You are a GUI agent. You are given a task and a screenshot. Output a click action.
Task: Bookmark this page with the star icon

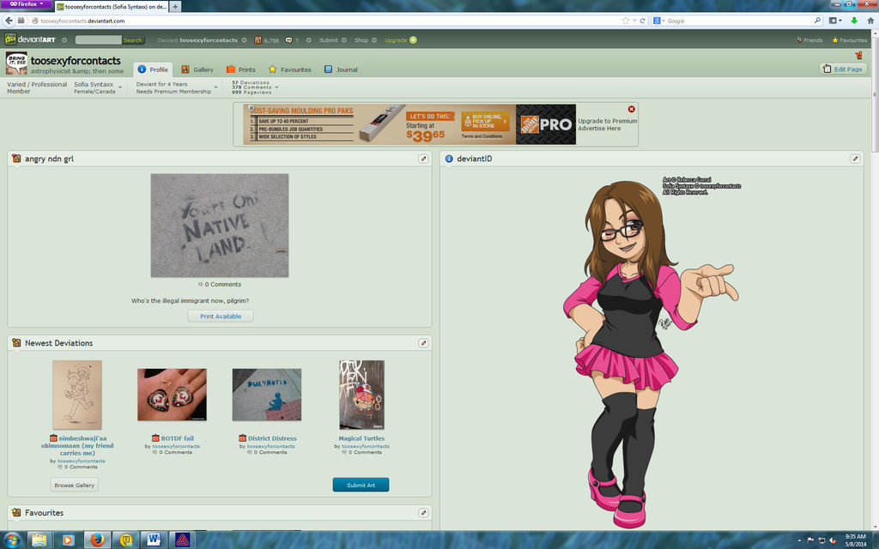pyautogui.click(x=626, y=21)
